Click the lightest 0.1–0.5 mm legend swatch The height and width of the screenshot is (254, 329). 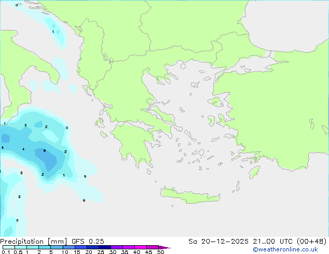[9, 247]
